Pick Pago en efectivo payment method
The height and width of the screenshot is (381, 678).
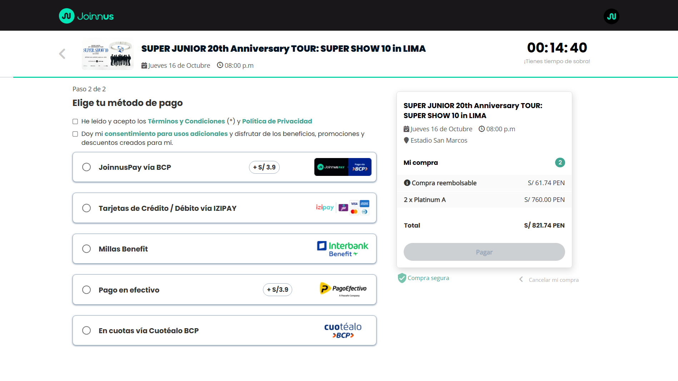click(x=86, y=290)
